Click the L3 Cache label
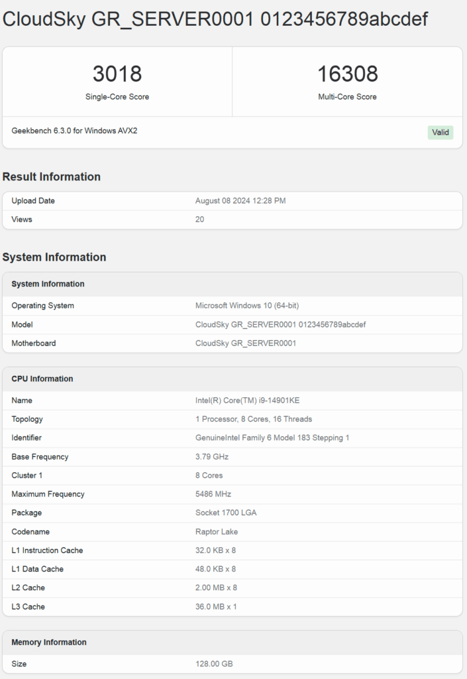467x679 pixels. (x=28, y=607)
